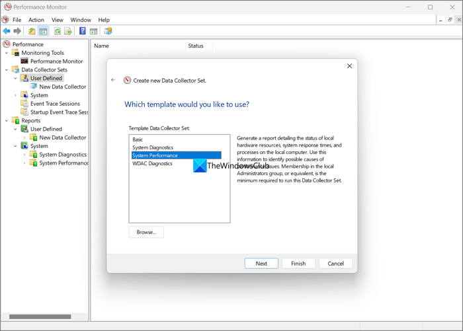Click the Status column header
This screenshot has width=463, height=331.
click(198, 46)
